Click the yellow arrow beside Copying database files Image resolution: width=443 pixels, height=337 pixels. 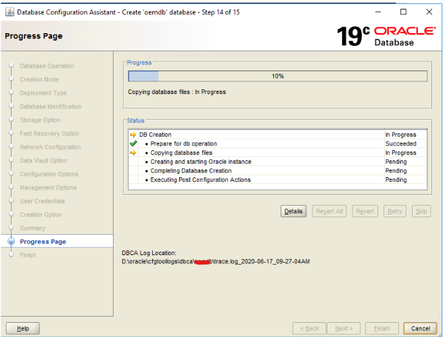pos(133,153)
